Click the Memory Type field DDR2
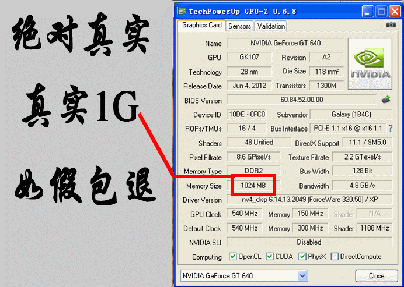Image resolution: width=404 pixels, height=287 pixels. (253, 171)
